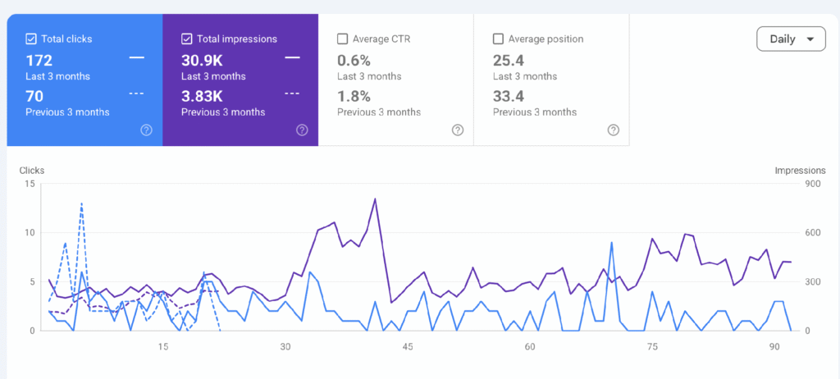Click the solid line legend beside 30.9K
This screenshot has height=379, width=840.
point(292,57)
